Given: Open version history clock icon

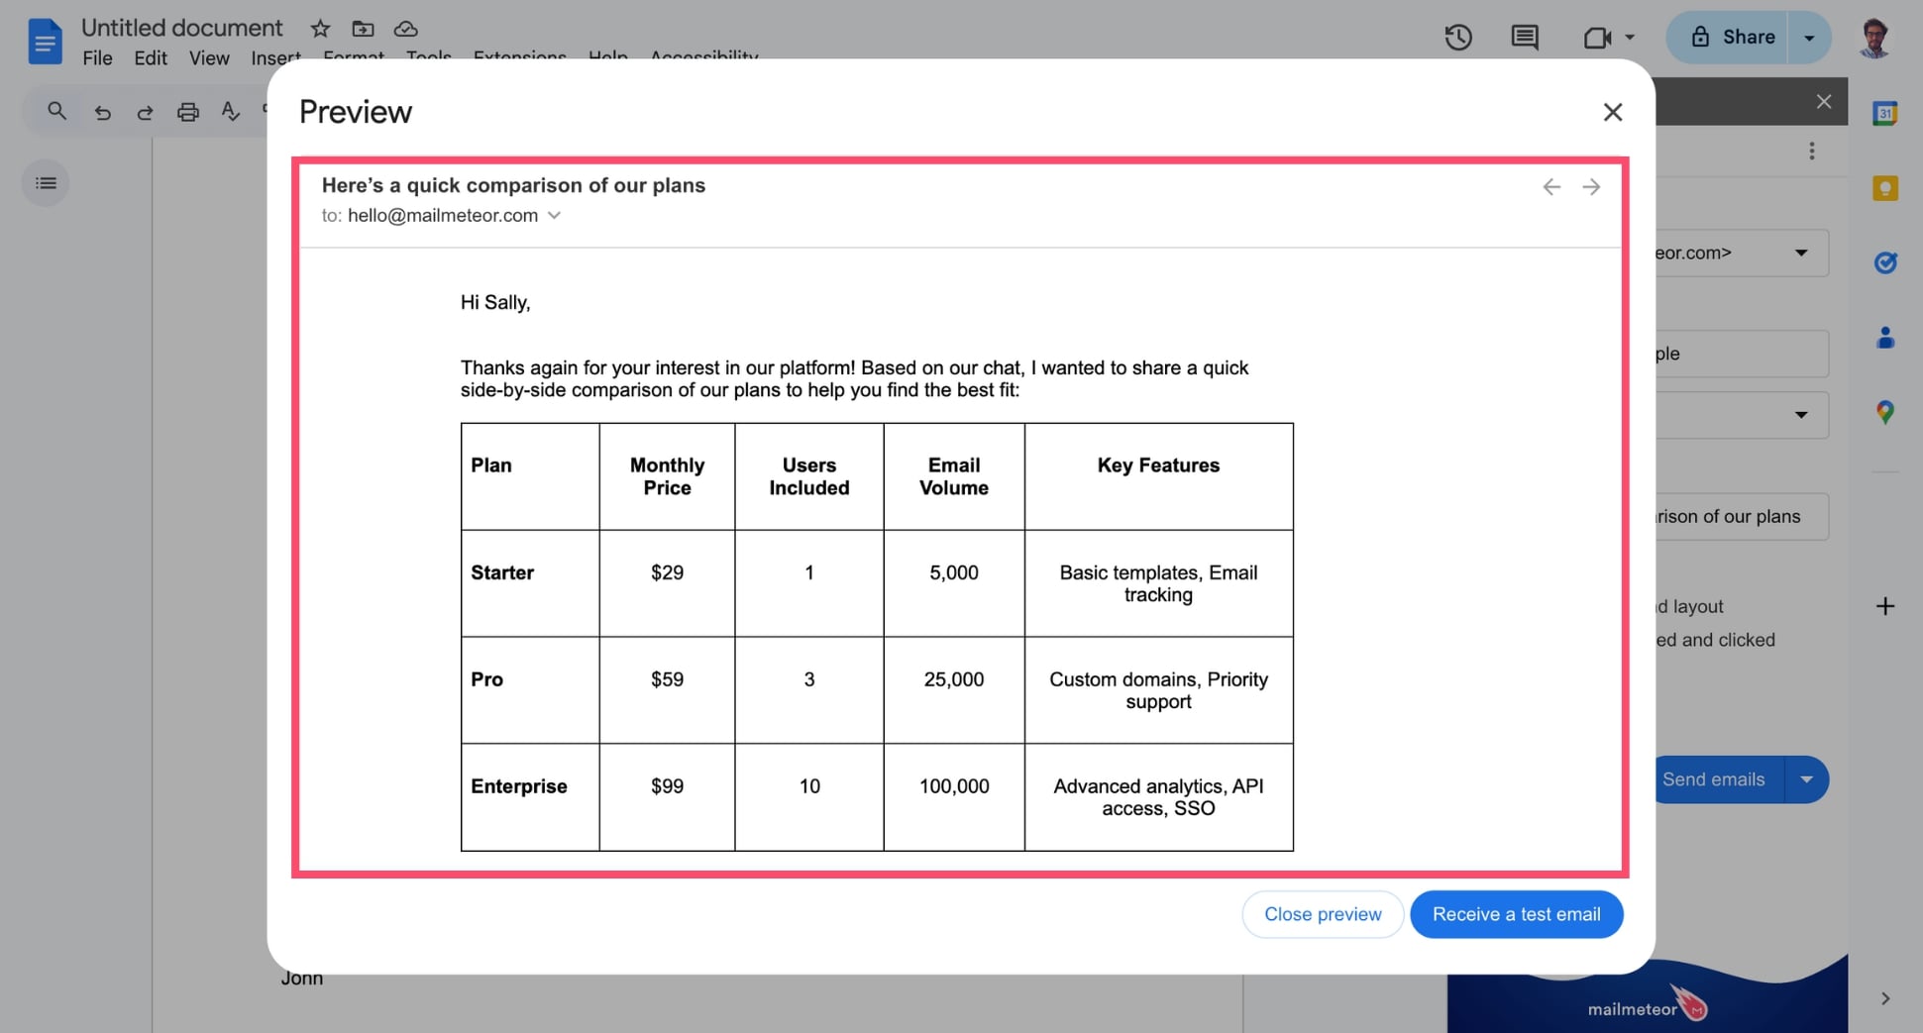Looking at the screenshot, I should click(x=1457, y=38).
